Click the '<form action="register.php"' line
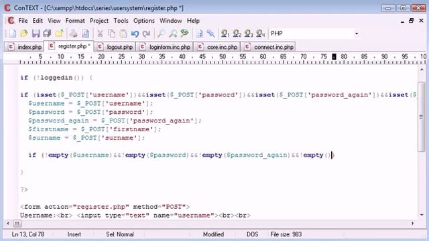 click(x=105, y=207)
